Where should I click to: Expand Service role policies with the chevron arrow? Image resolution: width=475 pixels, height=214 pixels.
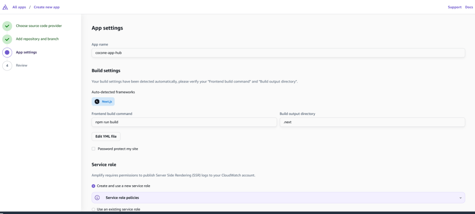(460, 198)
